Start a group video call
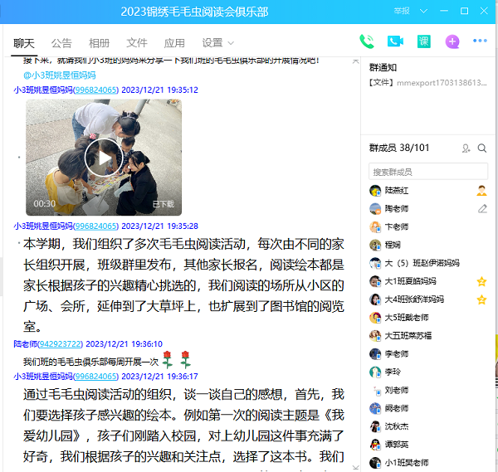 395,41
